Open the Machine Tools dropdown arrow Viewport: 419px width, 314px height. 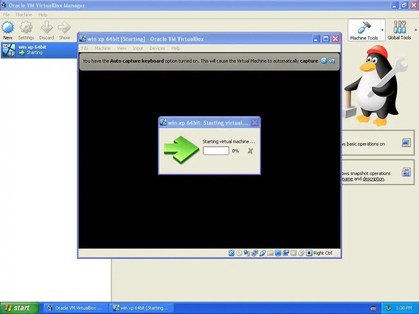pos(383,30)
